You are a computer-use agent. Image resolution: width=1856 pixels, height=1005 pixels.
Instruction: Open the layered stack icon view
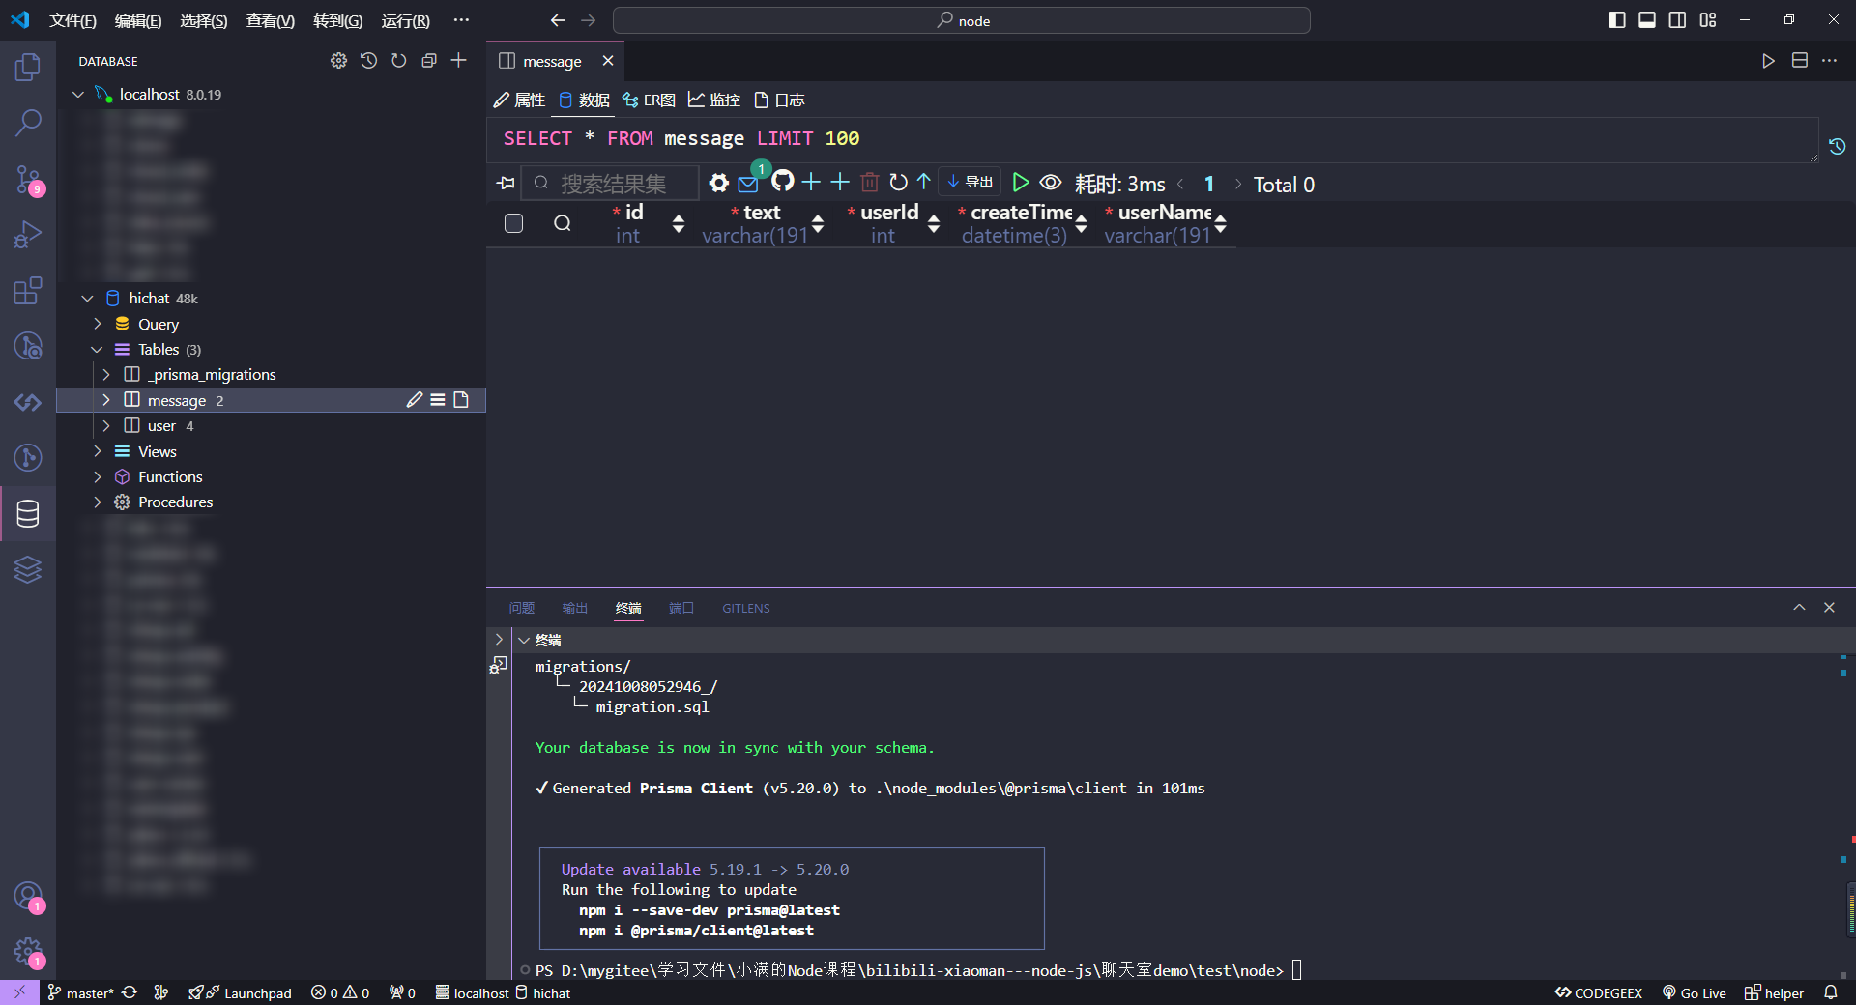pos(28,570)
